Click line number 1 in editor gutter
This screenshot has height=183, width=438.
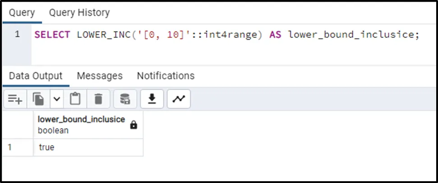pos(17,34)
